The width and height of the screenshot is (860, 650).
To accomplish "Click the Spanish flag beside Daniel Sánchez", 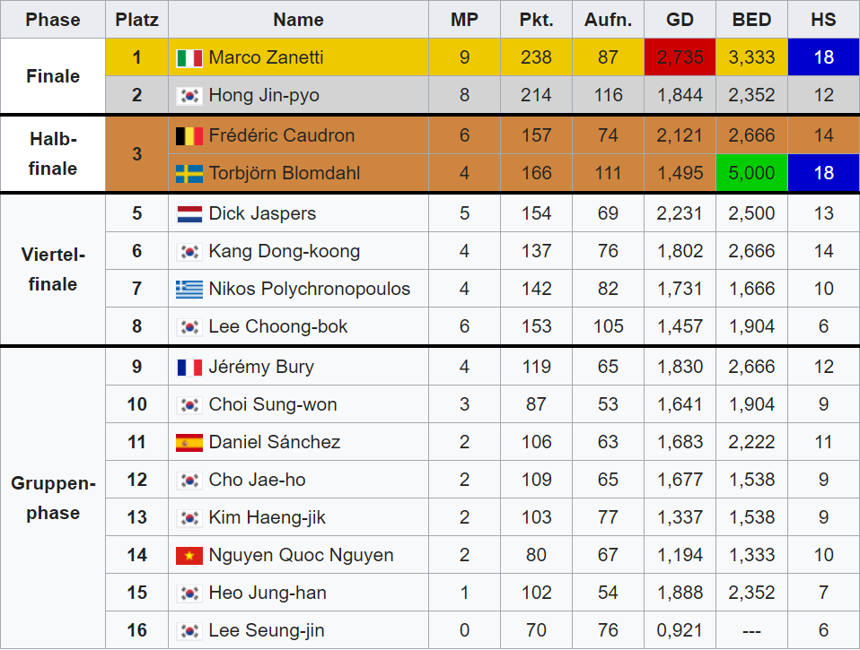I will [x=189, y=443].
